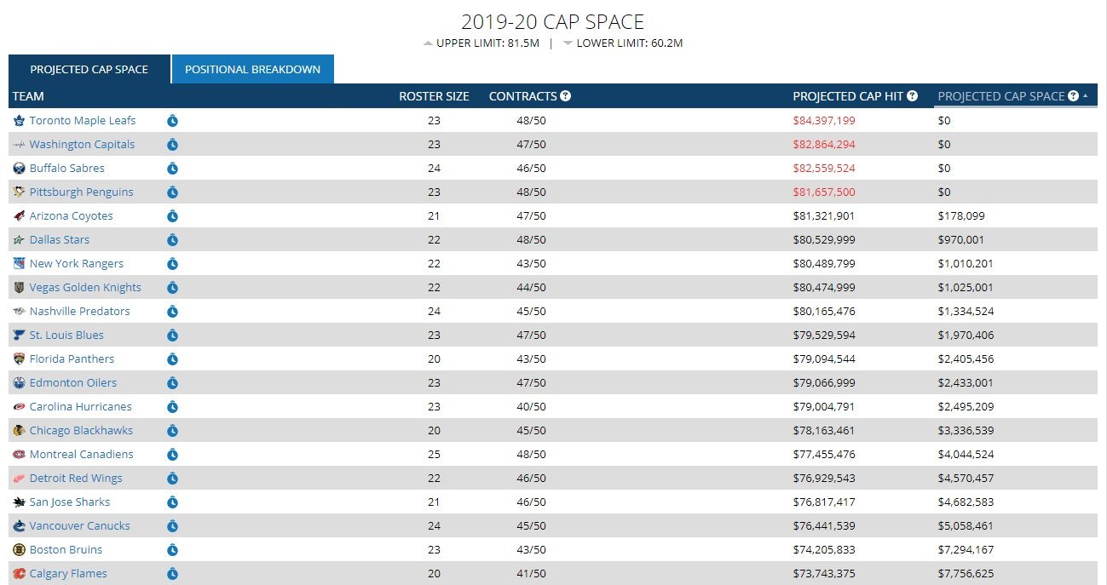Open the clock icon beside Vegas Golden Knights

pyautogui.click(x=172, y=288)
